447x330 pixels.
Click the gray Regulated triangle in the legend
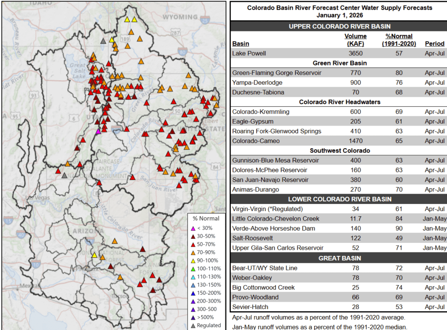tap(193, 325)
